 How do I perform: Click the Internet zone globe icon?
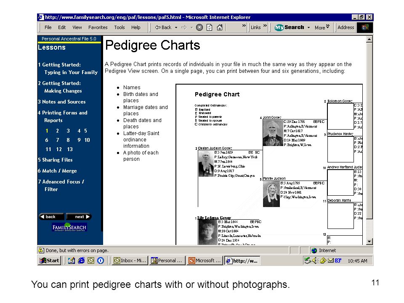(x=314, y=250)
